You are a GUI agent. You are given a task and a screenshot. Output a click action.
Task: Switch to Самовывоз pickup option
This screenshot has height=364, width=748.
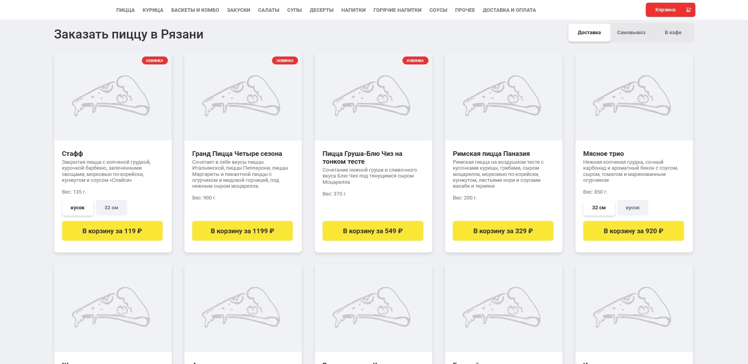pos(631,33)
